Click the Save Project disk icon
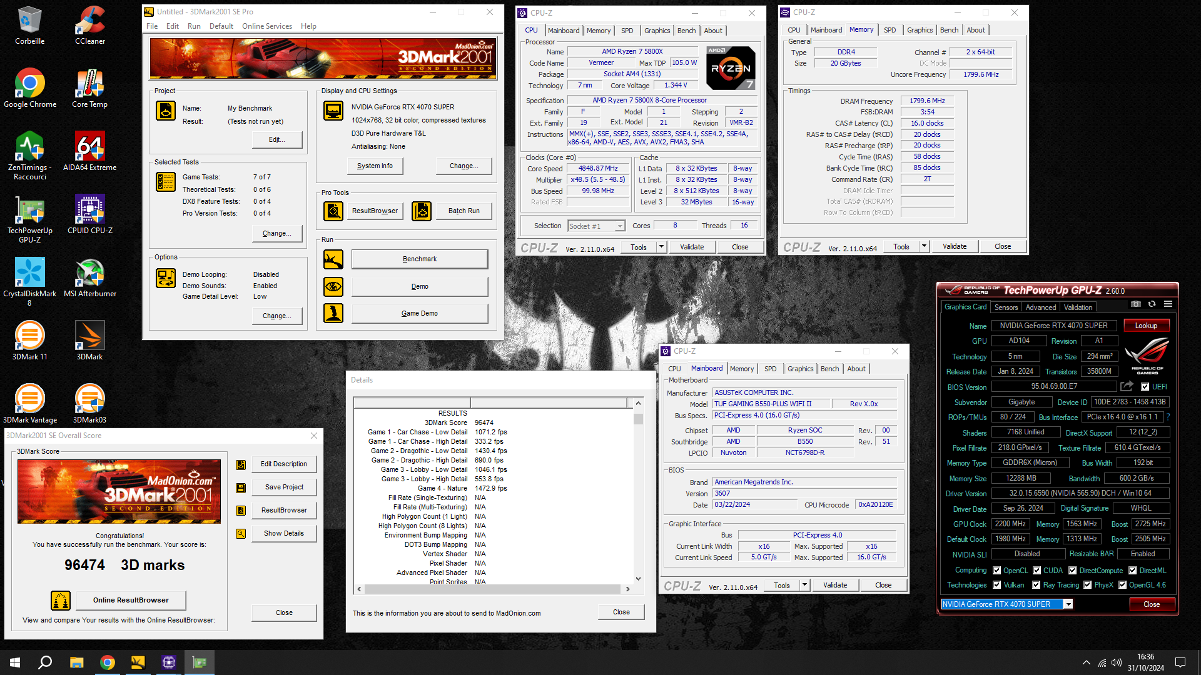 [241, 487]
